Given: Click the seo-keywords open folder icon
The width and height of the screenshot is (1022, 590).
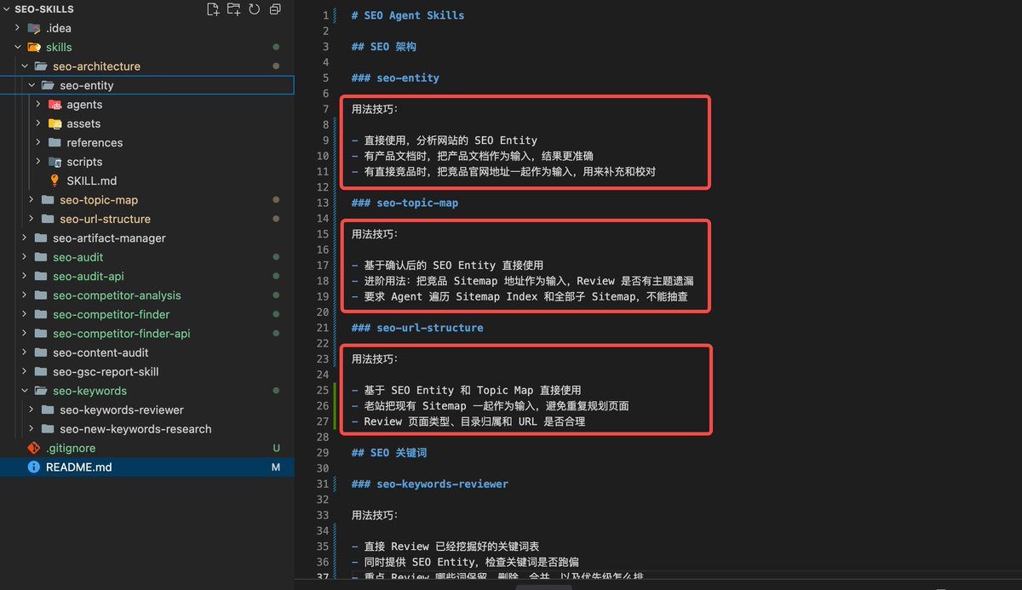Looking at the screenshot, I should (x=41, y=391).
